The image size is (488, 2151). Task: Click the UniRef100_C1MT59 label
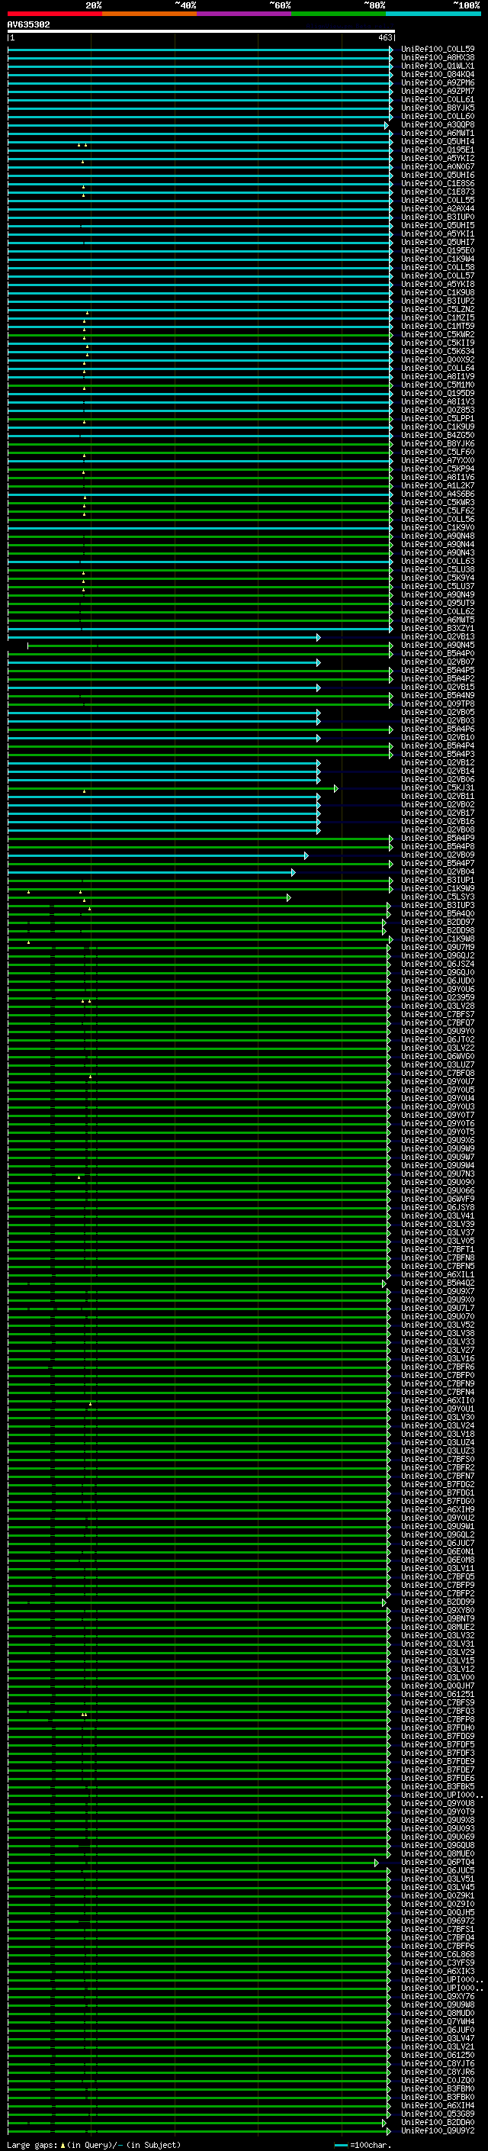click(437, 326)
